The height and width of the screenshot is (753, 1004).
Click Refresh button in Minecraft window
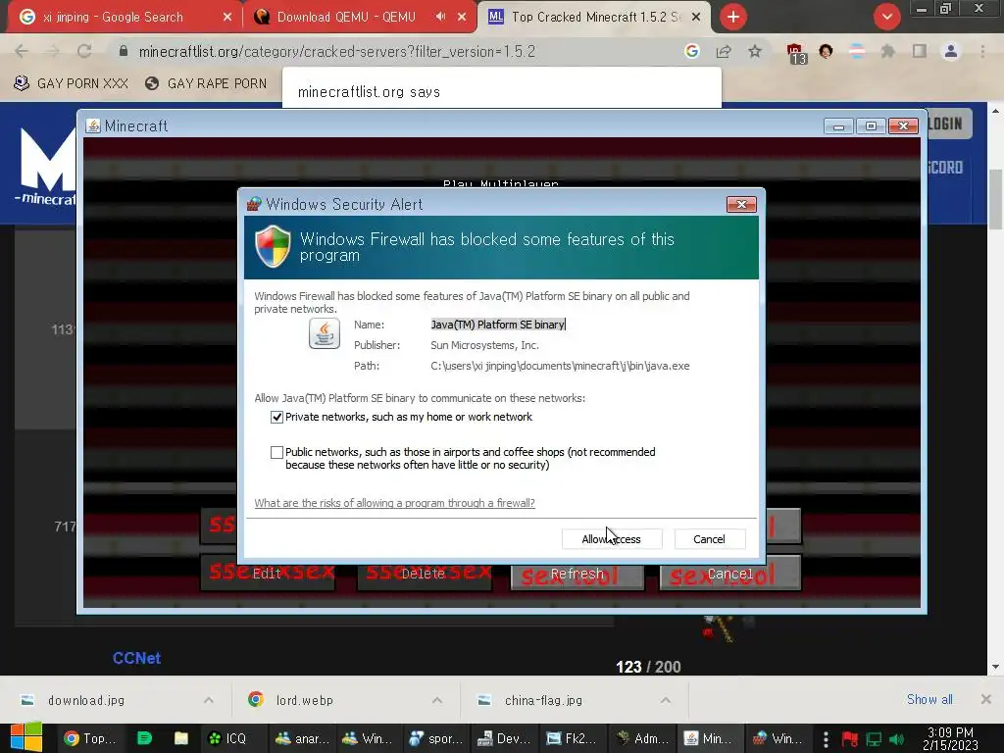577,574
